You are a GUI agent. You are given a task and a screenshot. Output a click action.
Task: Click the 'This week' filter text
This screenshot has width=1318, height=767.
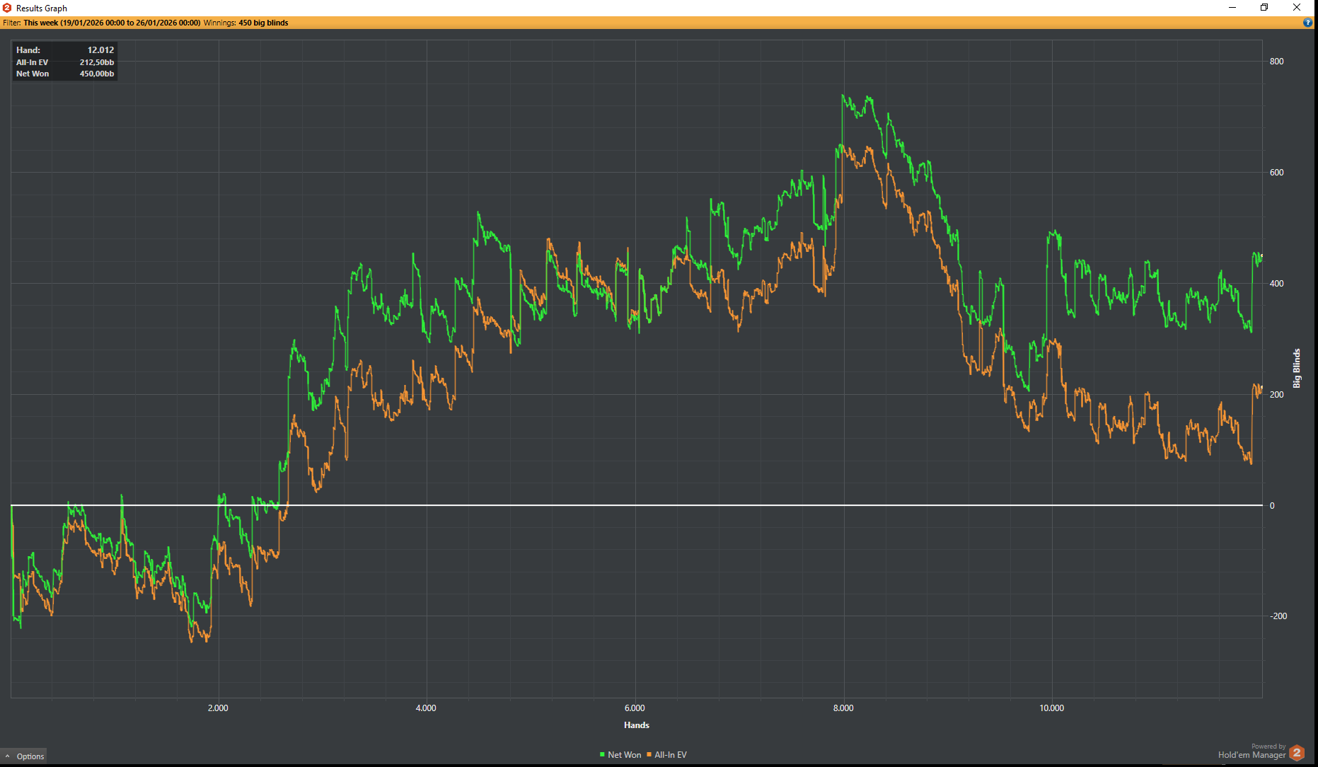[x=112, y=23]
